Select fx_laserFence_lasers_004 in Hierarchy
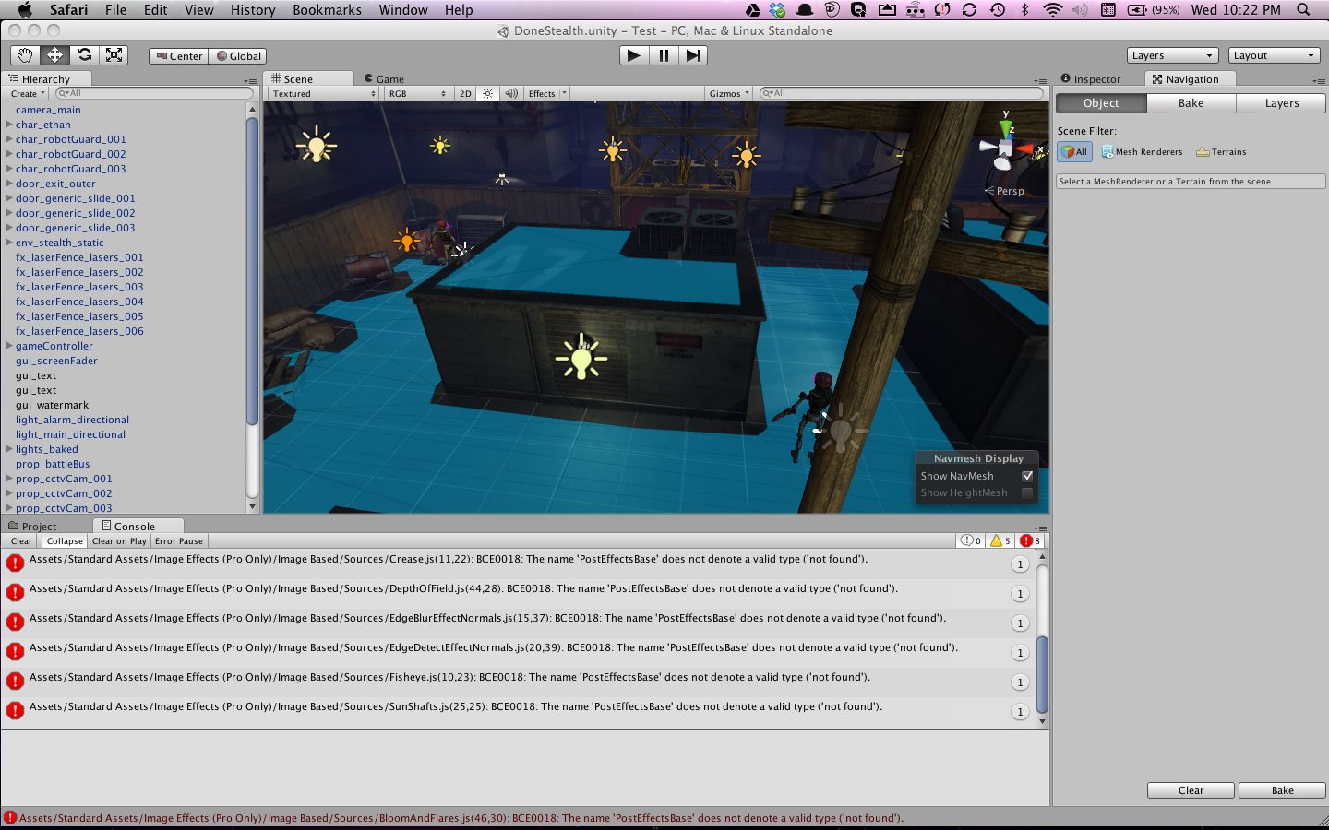This screenshot has height=830, width=1329. [79, 302]
